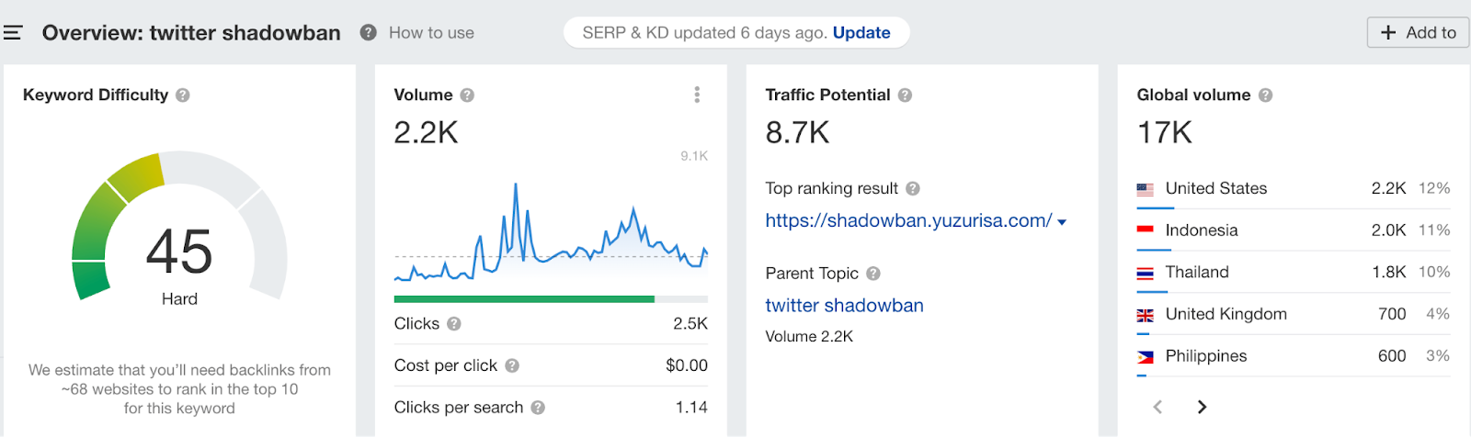The width and height of the screenshot is (1471, 437).
Task: Open the Volume card three-dot menu
Action: tap(697, 95)
